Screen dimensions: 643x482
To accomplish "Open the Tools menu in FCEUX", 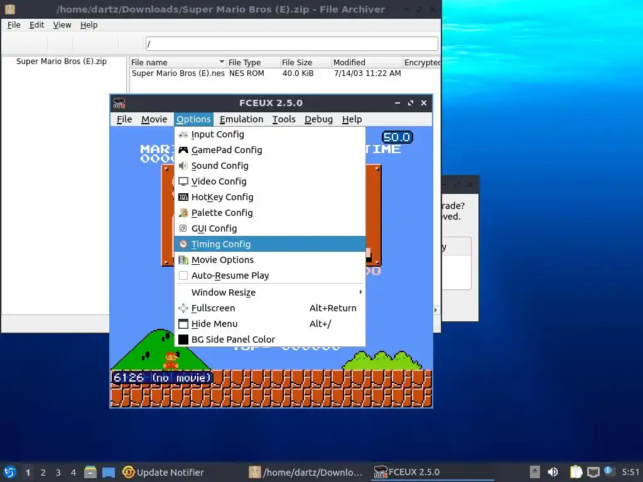I will pyautogui.click(x=284, y=119).
